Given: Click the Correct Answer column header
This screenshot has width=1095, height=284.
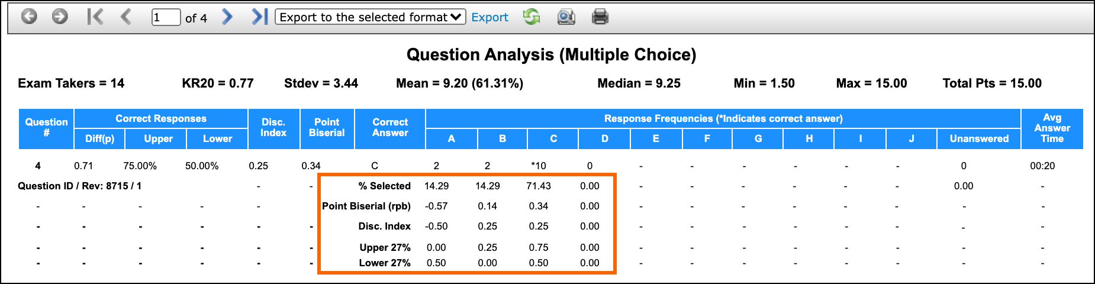Looking at the screenshot, I should (390, 128).
